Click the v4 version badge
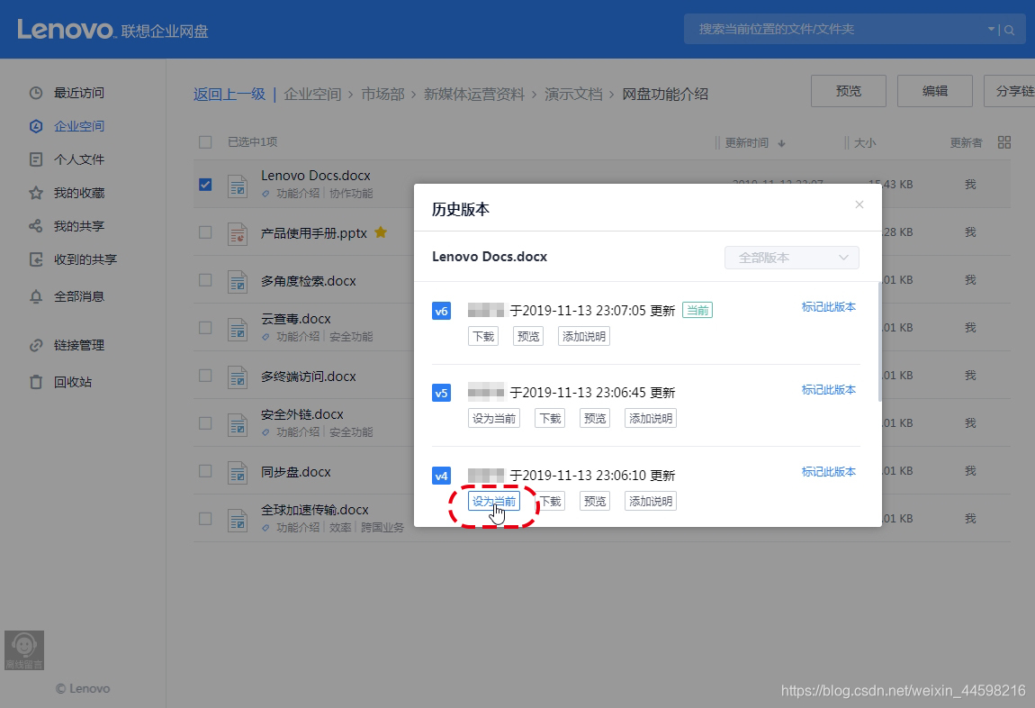 pos(441,476)
